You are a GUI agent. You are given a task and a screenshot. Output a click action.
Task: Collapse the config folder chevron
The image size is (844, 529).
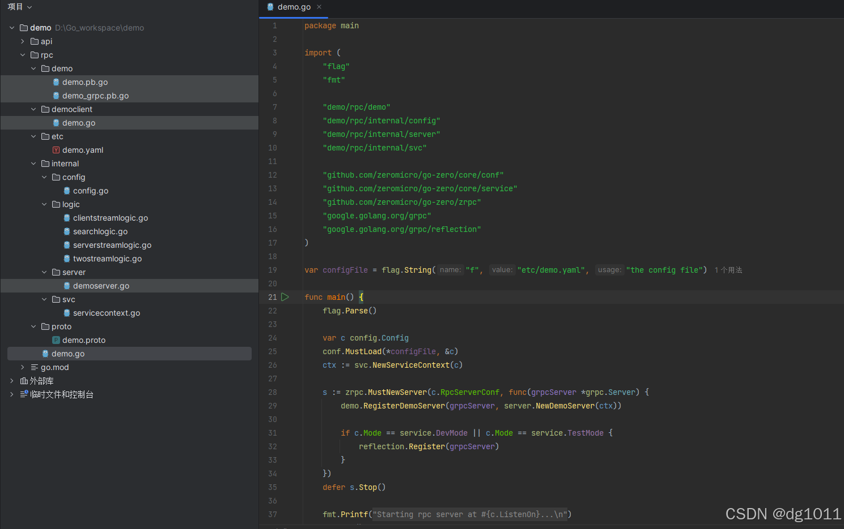pyautogui.click(x=44, y=177)
